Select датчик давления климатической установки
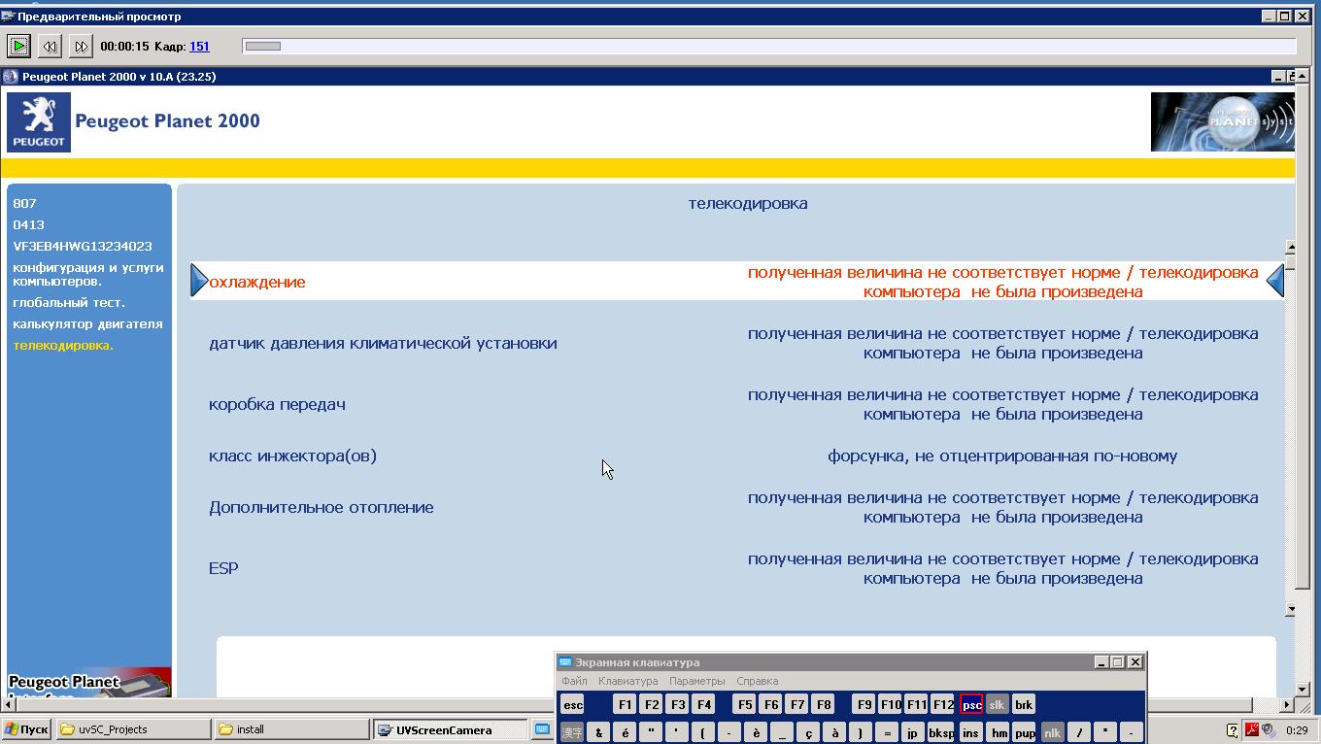Image resolution: width=1321 pixels, height=744 pixels. tap(383, 343)
